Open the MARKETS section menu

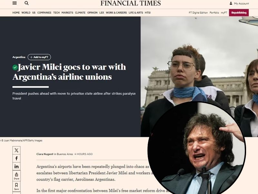pos(67,13)
